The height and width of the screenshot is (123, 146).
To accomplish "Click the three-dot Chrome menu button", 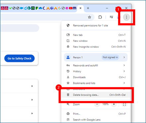I will [x=126, y=17].
